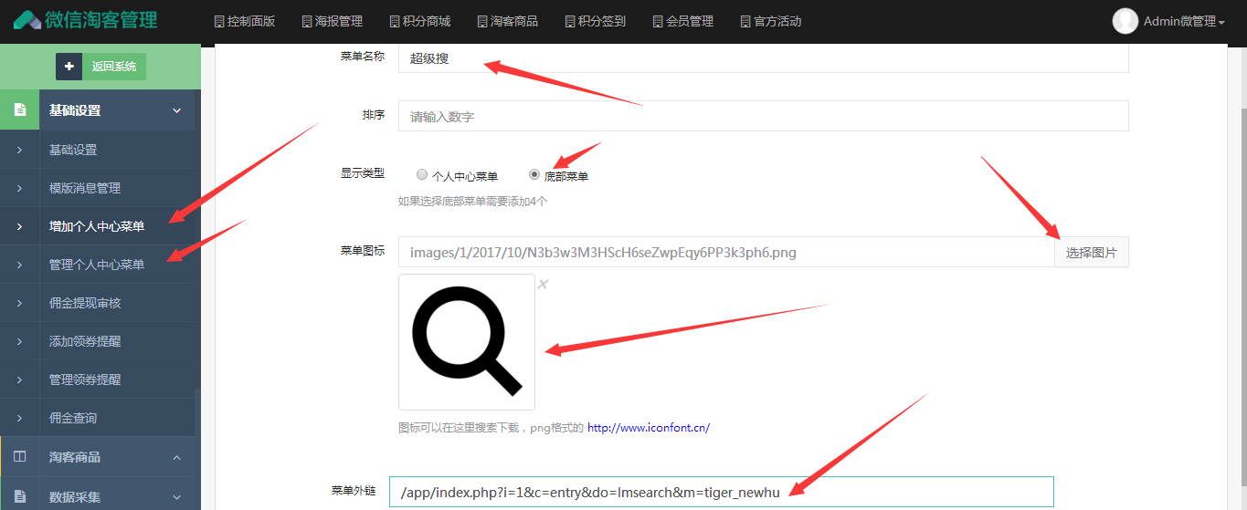Click the Admin user avatar icon

coord(1125,21)
